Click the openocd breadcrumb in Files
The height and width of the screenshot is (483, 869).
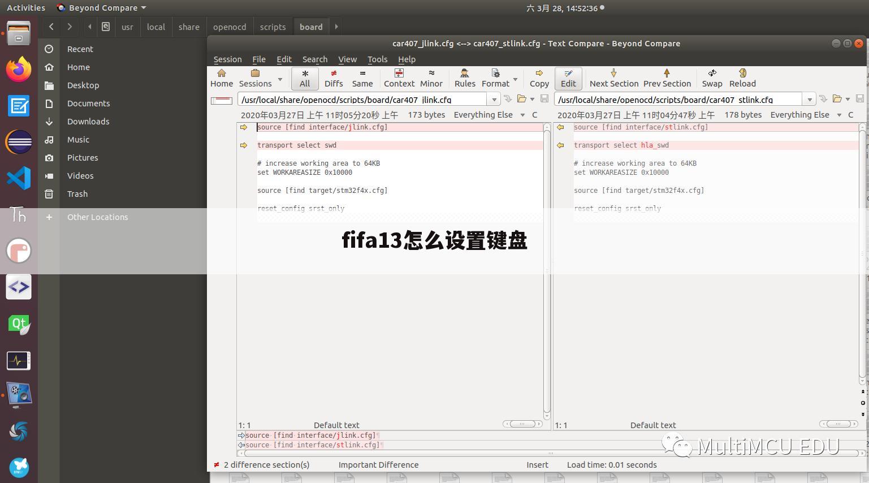(x=230, y=27)
